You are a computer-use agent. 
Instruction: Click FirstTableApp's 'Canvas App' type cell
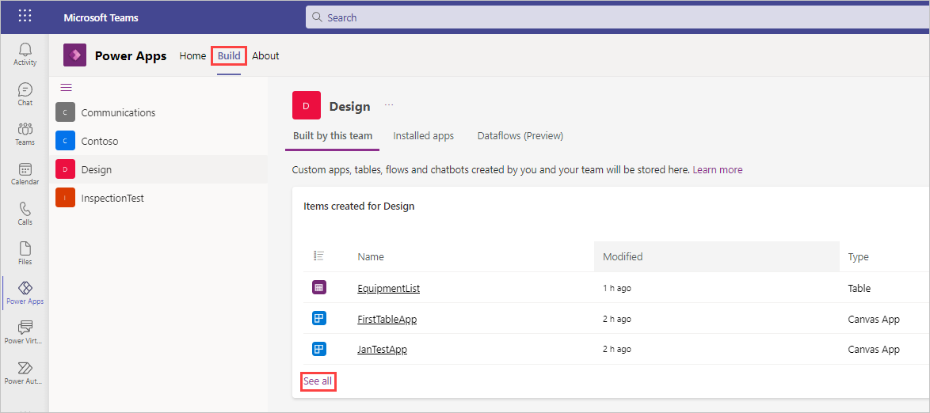click(x=874, y=320)
